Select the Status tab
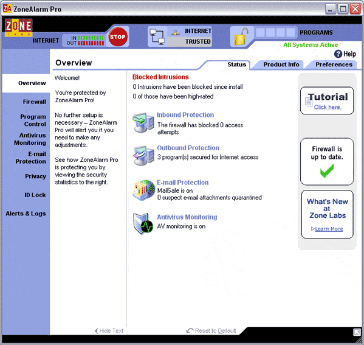This screenshot has height=345, width=364. 236,64
